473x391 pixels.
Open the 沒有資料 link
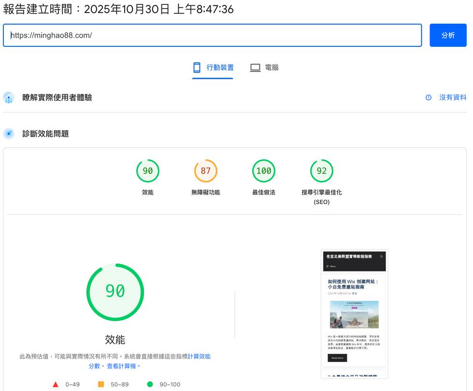pyautogui.click(x=453, y=97)
